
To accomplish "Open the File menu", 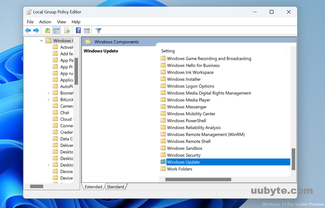I will tap(30, 22).
